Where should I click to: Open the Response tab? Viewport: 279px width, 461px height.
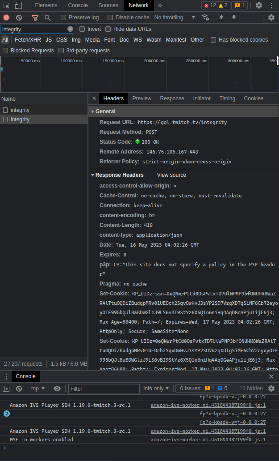(172, 98)
